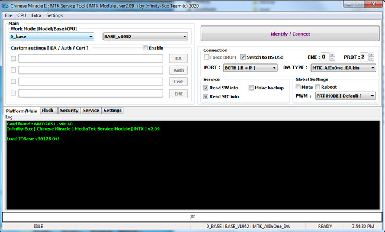Open the Settings menu in menu bar
The height and width of the screenshot is (232, 385).
tap(54, 15)
